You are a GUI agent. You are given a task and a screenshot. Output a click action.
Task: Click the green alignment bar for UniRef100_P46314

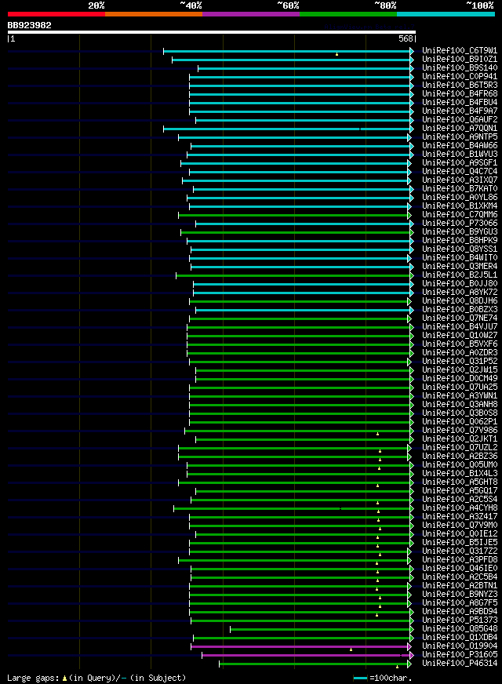[315, 664]
